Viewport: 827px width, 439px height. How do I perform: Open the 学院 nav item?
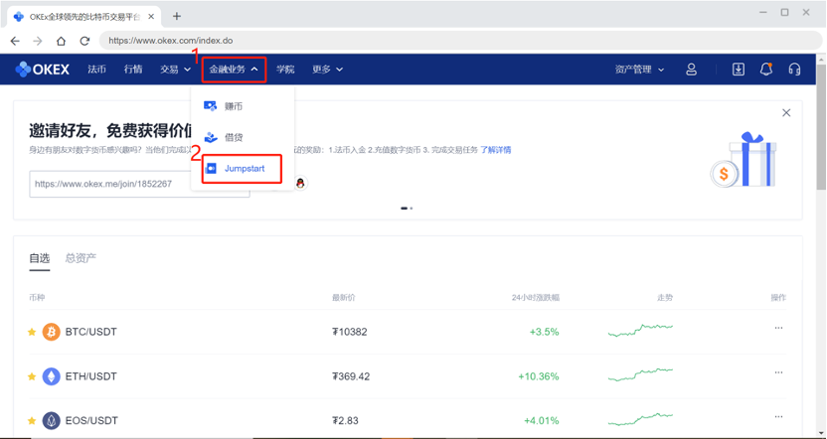click(285, 70)
